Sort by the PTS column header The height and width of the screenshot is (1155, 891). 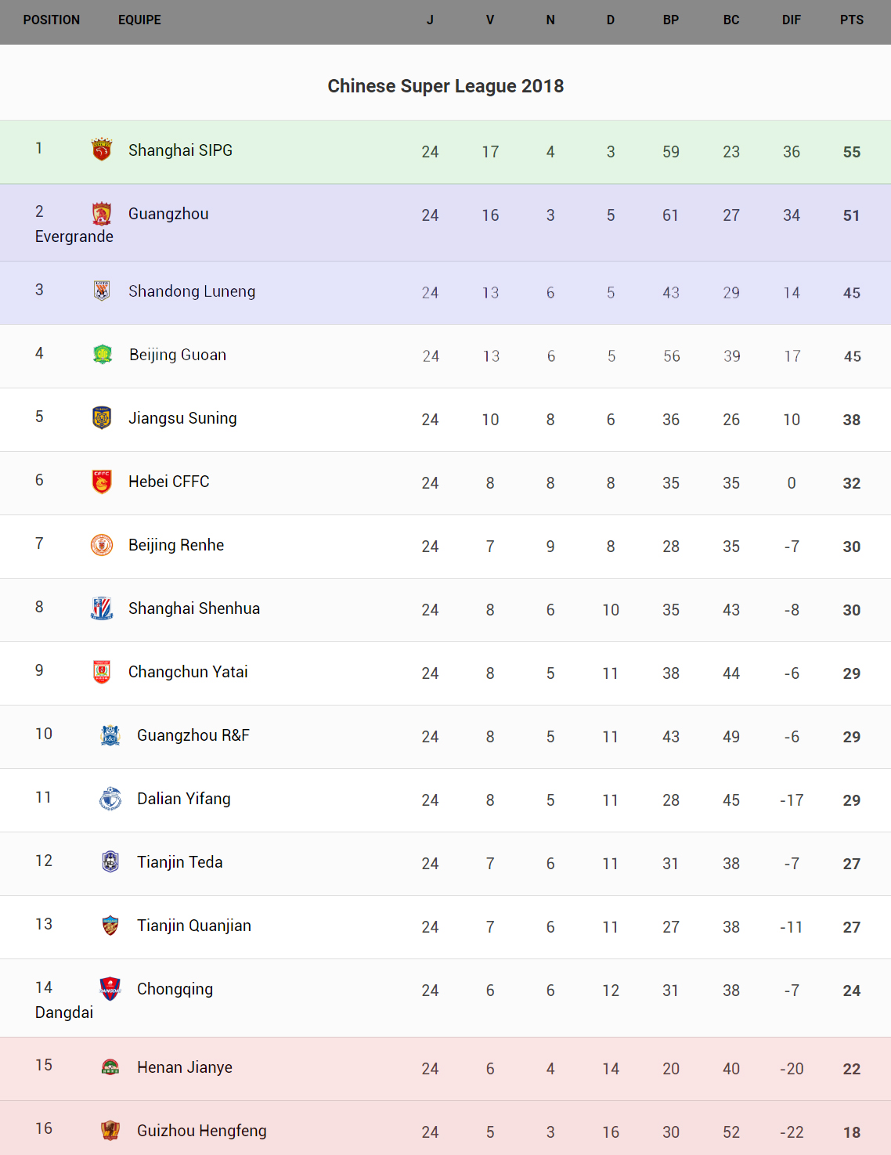point(851,20)
